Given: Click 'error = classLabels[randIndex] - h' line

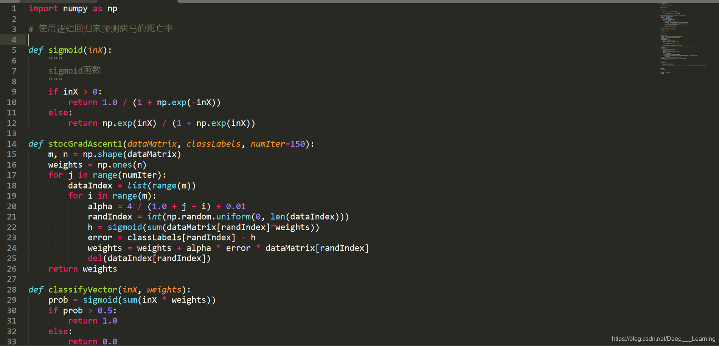Looking at the screenshot, I should click(172, 237).
